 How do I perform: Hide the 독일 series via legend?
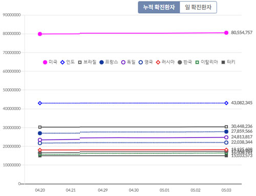[x=129, y=62]
